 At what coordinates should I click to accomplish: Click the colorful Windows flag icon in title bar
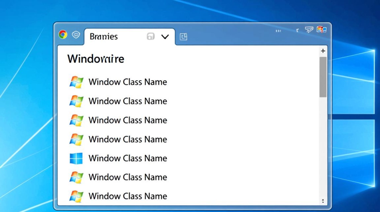point(322,30)
